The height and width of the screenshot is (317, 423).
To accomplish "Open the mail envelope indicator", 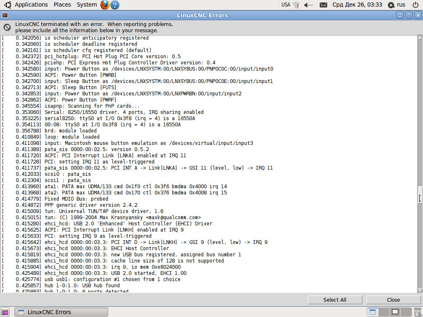I will tap(323, 5).
